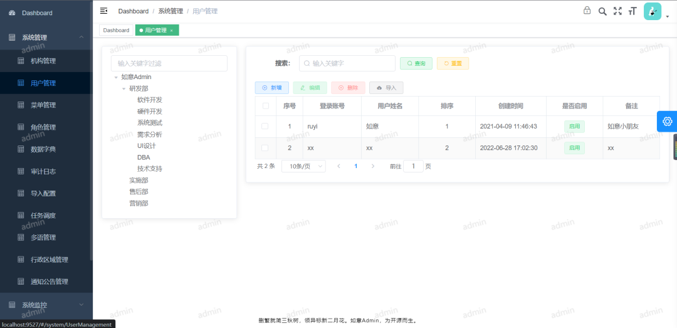Open the font size setting icon
677x328 pixels.
[632, 11]
